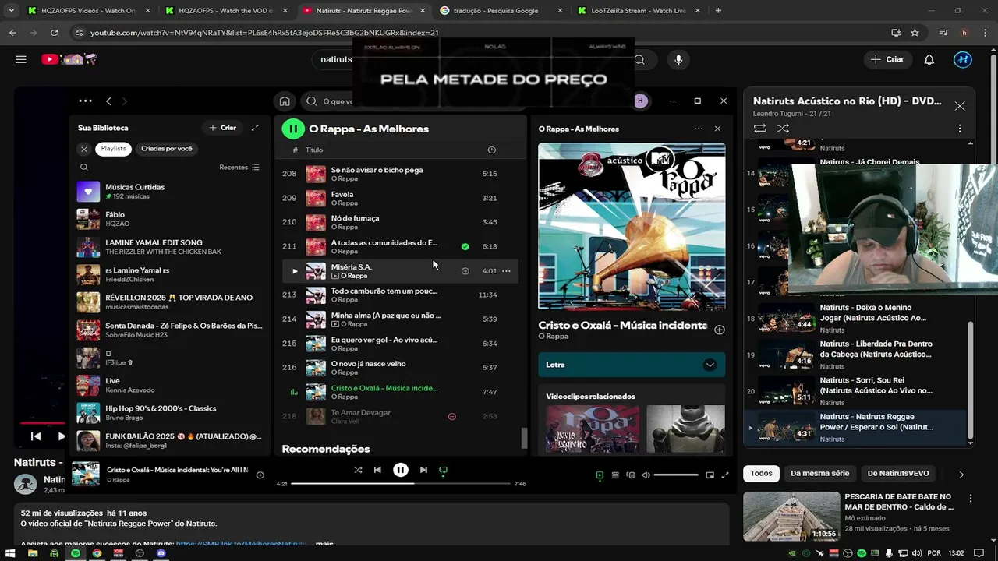Select the Playlists filter chip
The height and width of the screenshot is (561, 998).
click(113, 149)
